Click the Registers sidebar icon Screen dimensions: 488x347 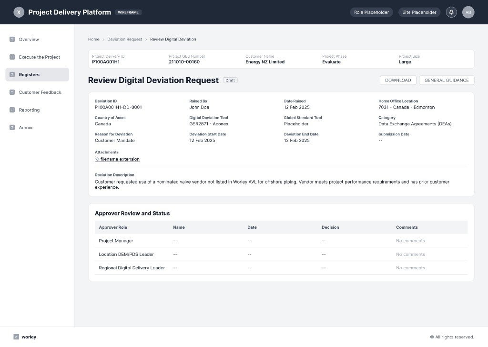click(12, 75)
